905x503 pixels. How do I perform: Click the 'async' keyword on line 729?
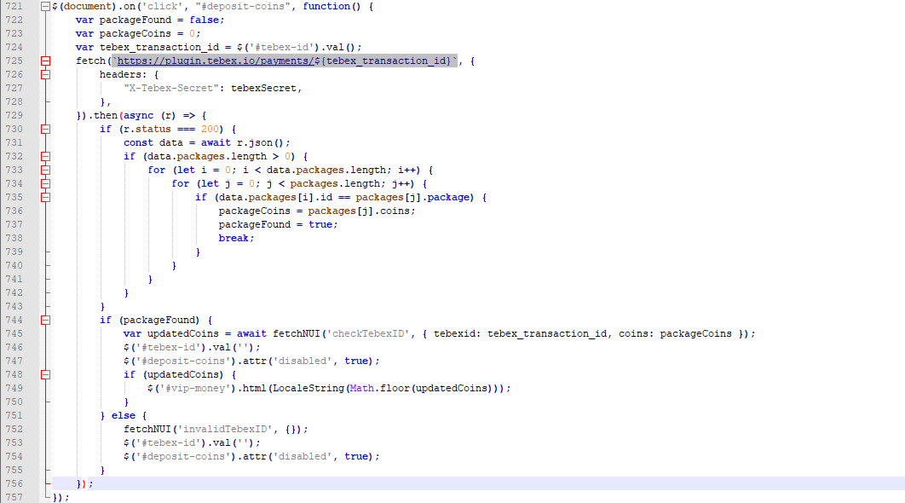(x=139, y=115)
